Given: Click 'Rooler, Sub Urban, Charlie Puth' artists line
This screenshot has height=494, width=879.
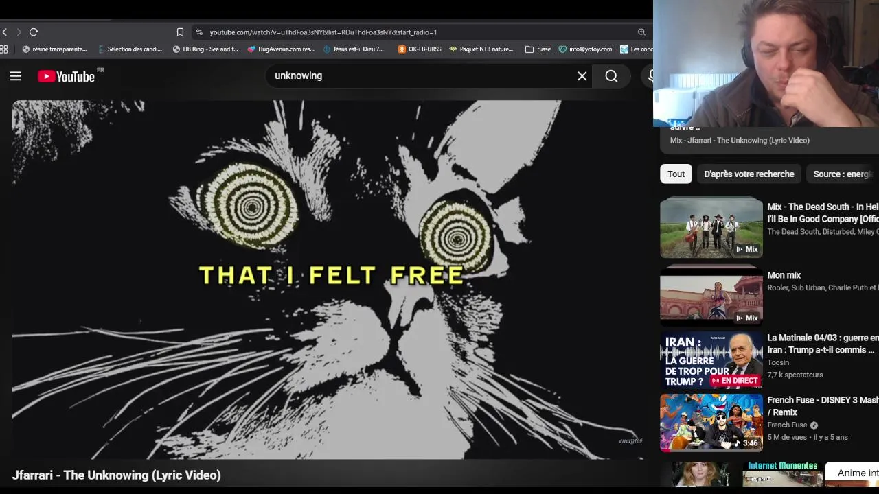Looking at the screenshot, I should pyautogui.click(x=823, y=287).
